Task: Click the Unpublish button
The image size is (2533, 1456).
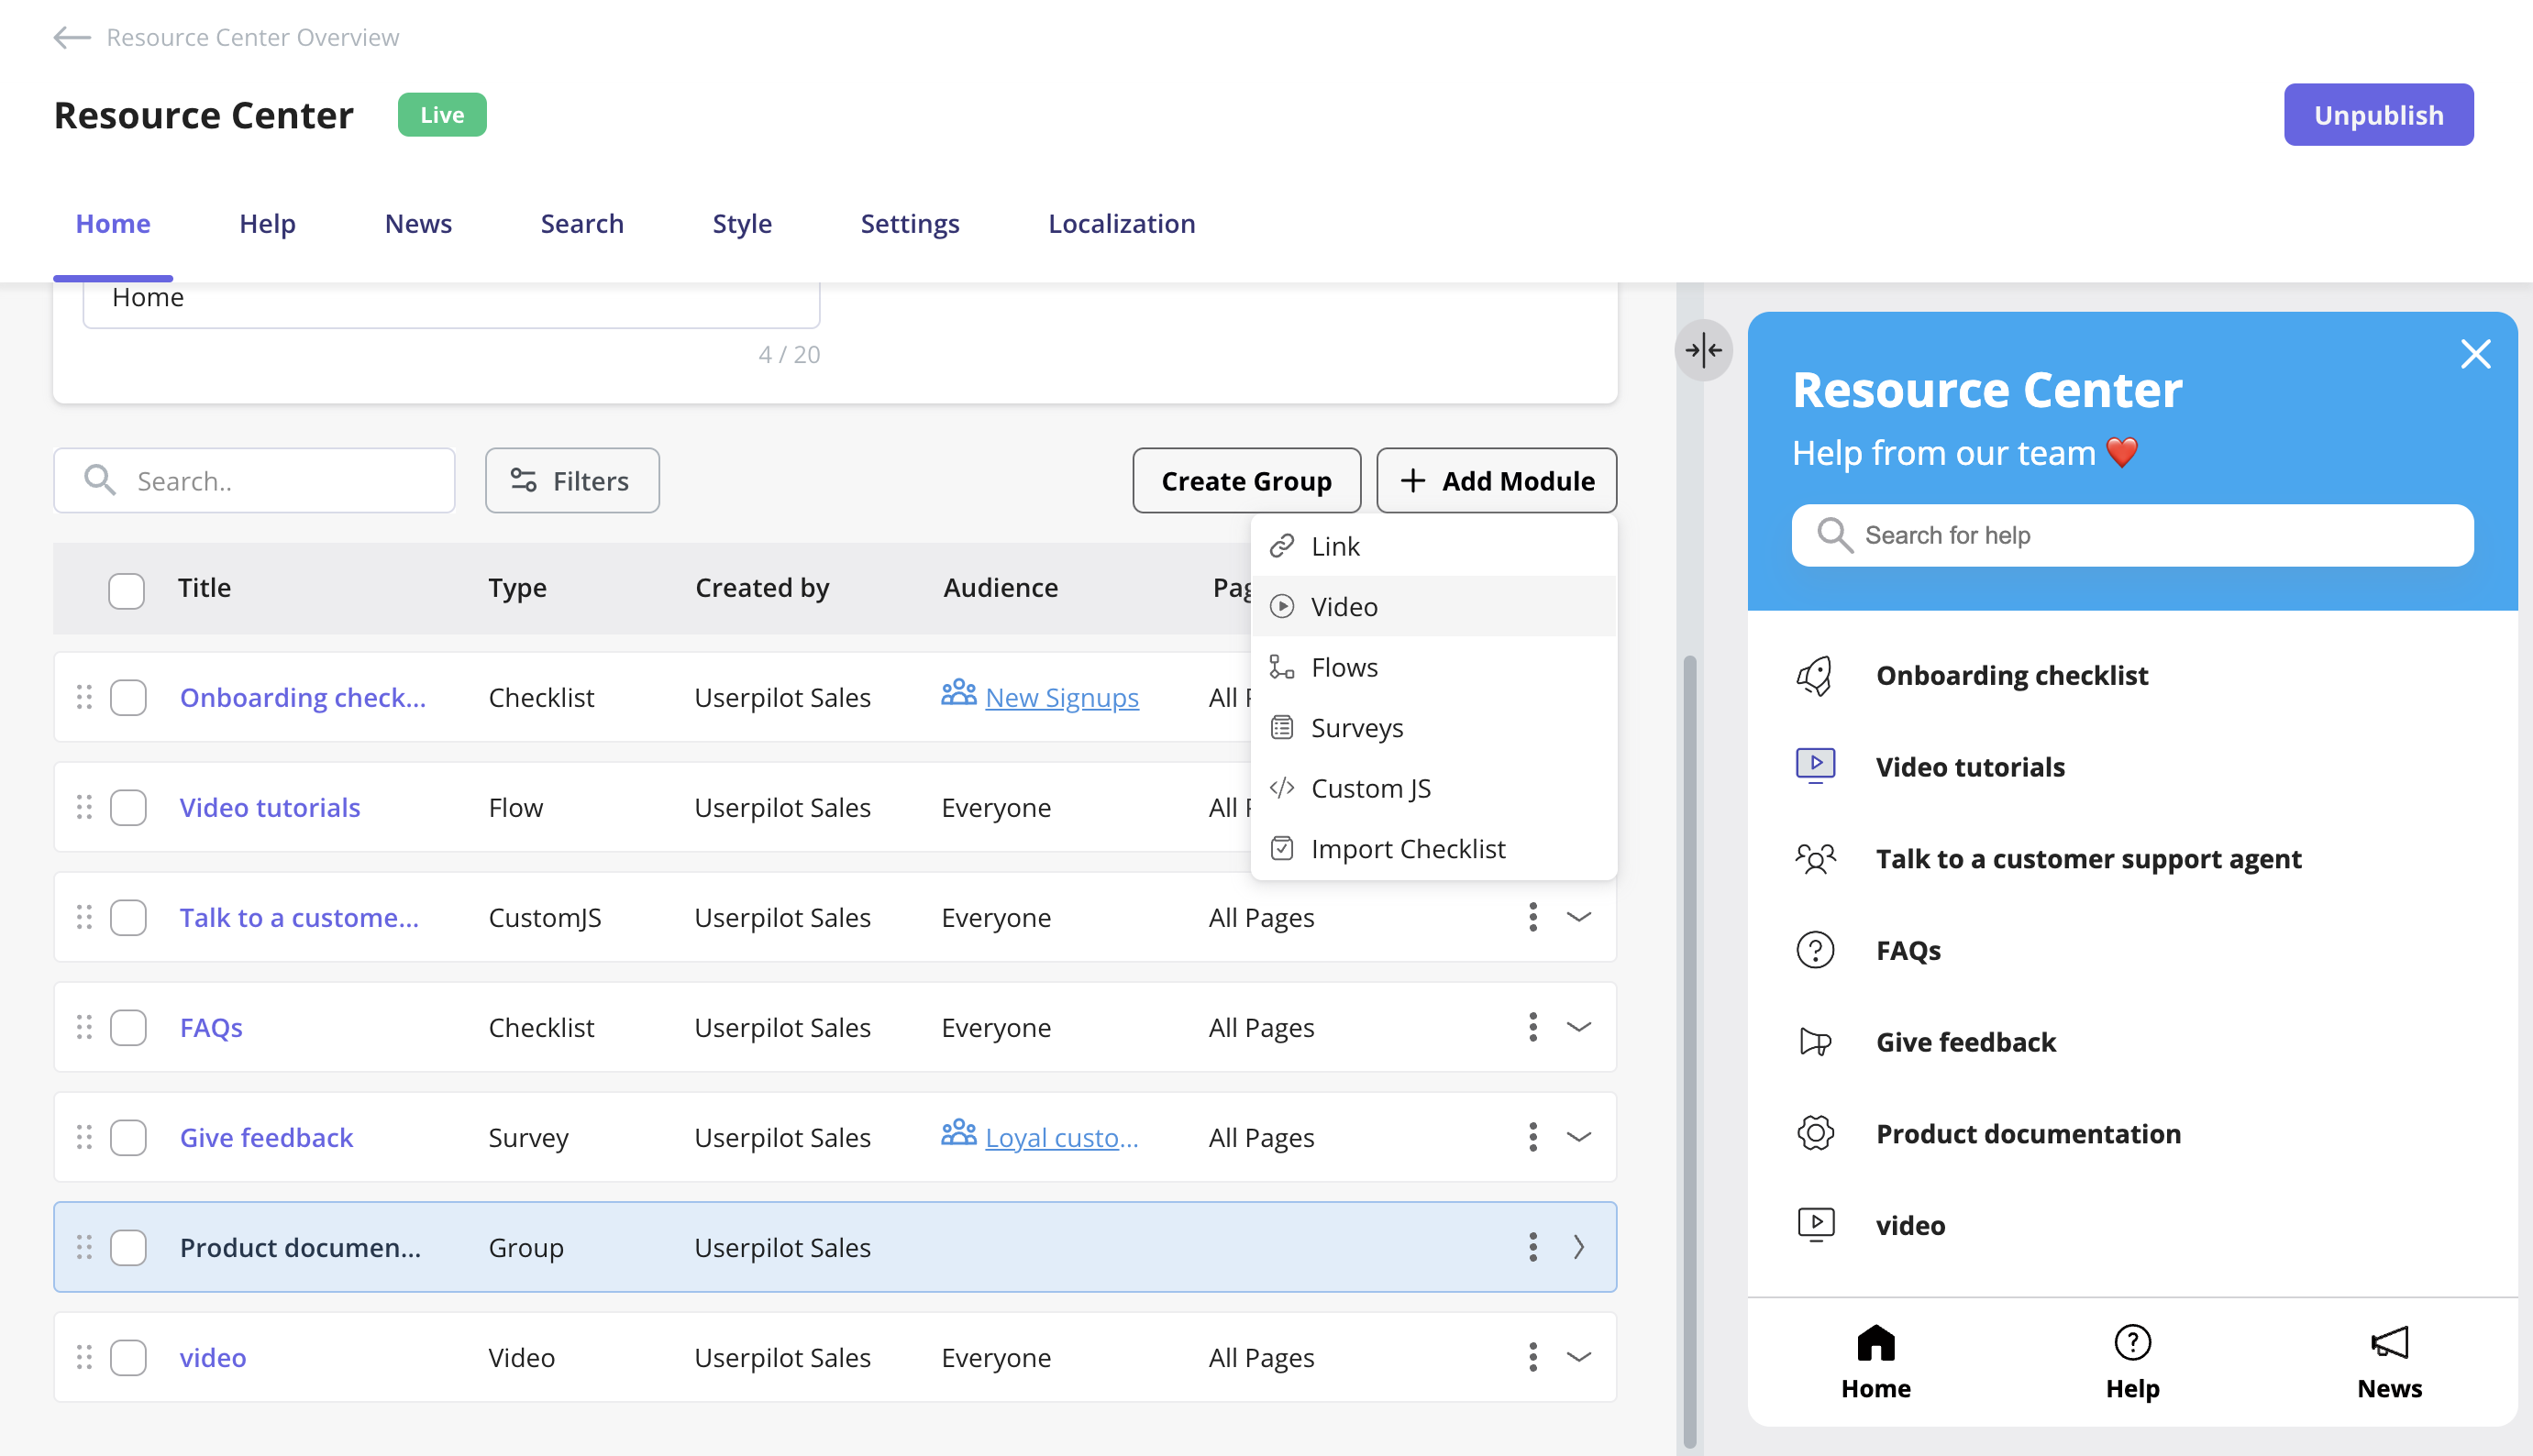Action: tap(2378, 115)
